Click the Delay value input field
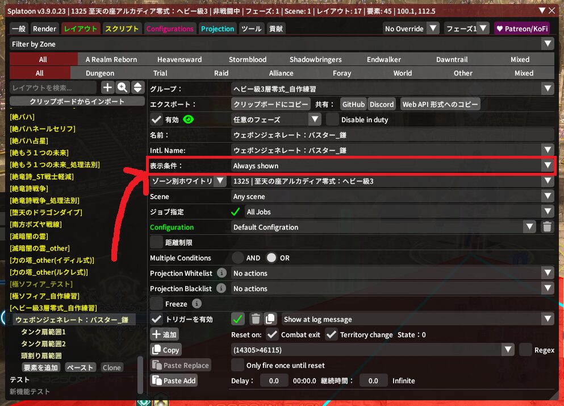 click(274, 380)
